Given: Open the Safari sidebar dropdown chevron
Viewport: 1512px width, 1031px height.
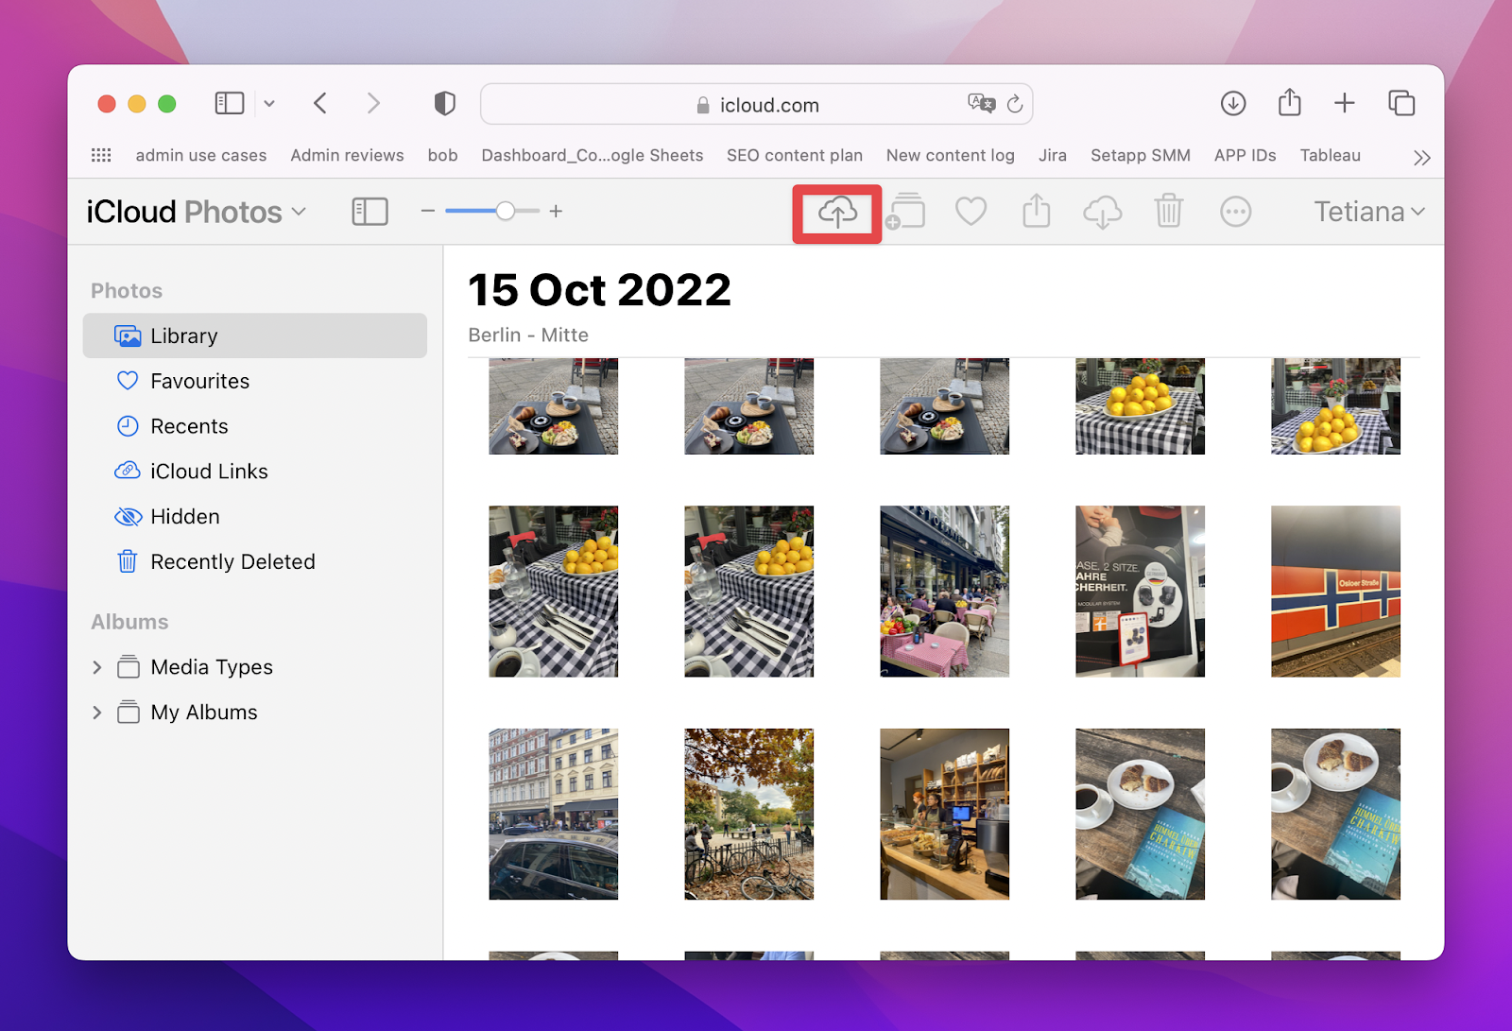Looking at the screenshot, I should pyautogui.click(x=269, y=104).
